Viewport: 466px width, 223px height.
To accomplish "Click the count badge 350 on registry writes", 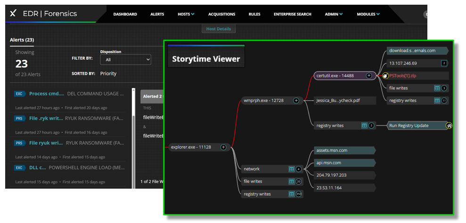I will 299,194.
